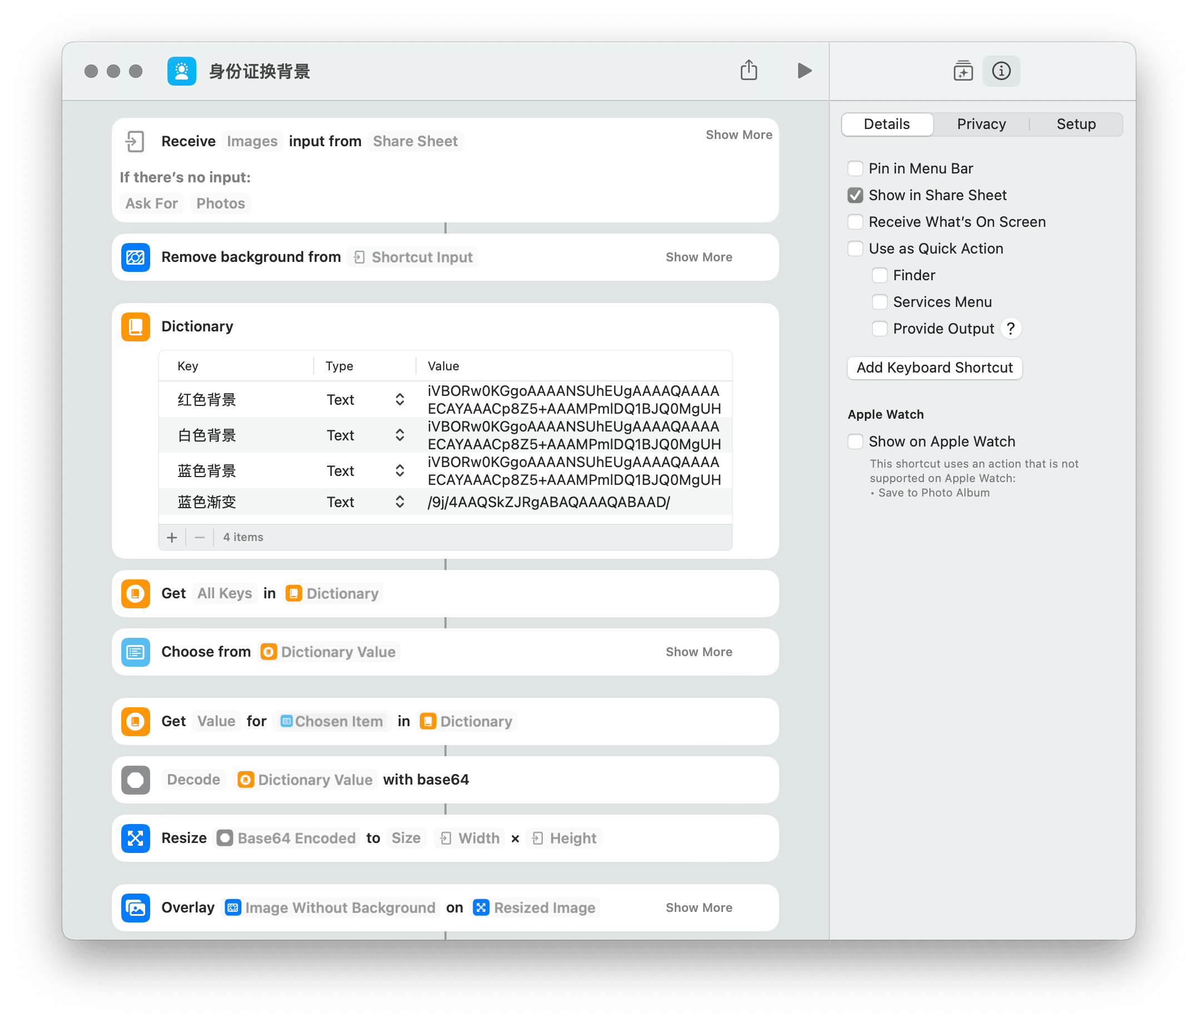Click the Chosen Item variable token
This screenshot has width=1198, height=1022.
(332, 721)
